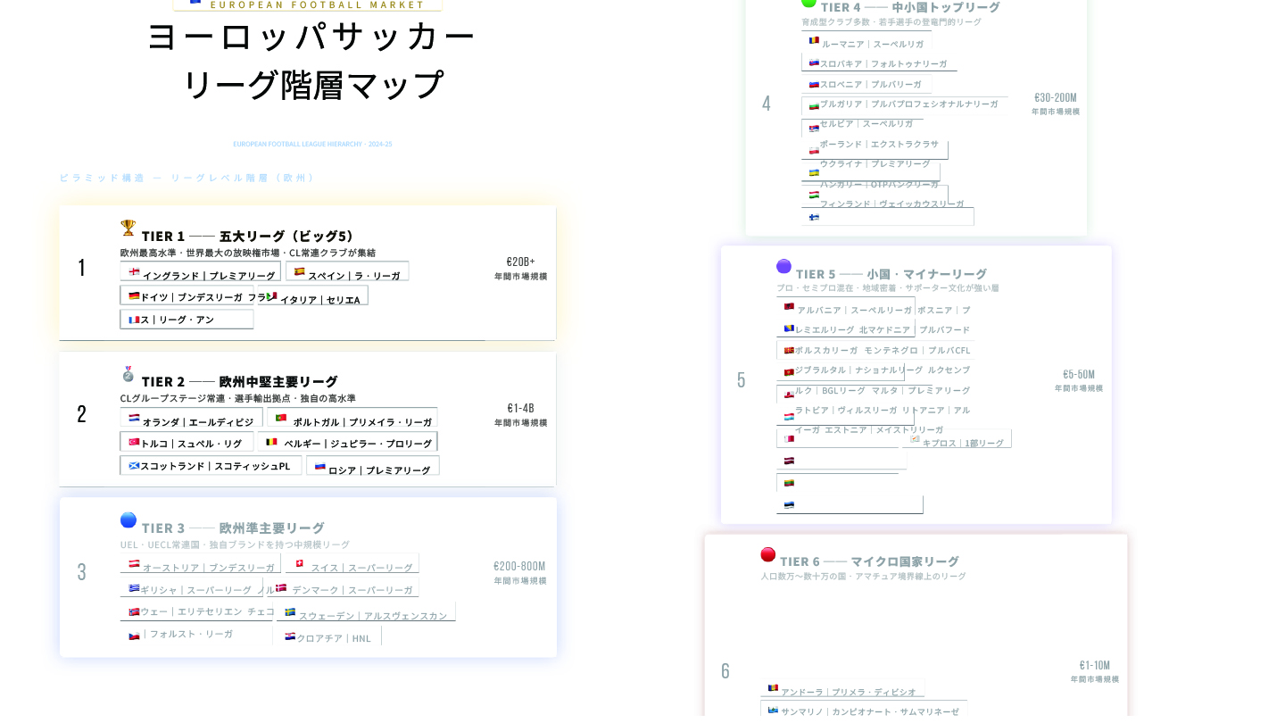This screenshot has height=723, width=1285.
Task: Select the スロバキア｜フォルトゥナリーガ chip
Action: (879, 62)
